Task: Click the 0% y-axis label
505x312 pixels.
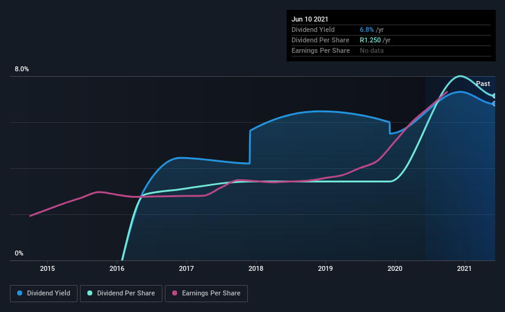Action: tap(19, 253)
